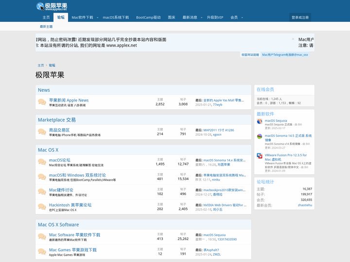
Task: Open user 13317433590 profile link
Action: point(227,239)
